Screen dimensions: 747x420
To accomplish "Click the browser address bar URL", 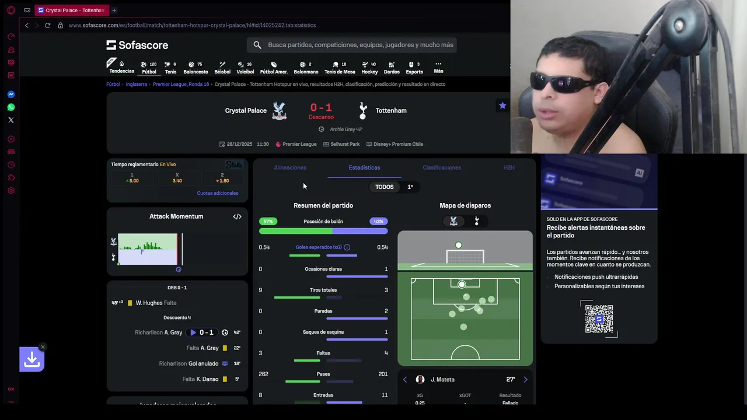I will 192,25.
